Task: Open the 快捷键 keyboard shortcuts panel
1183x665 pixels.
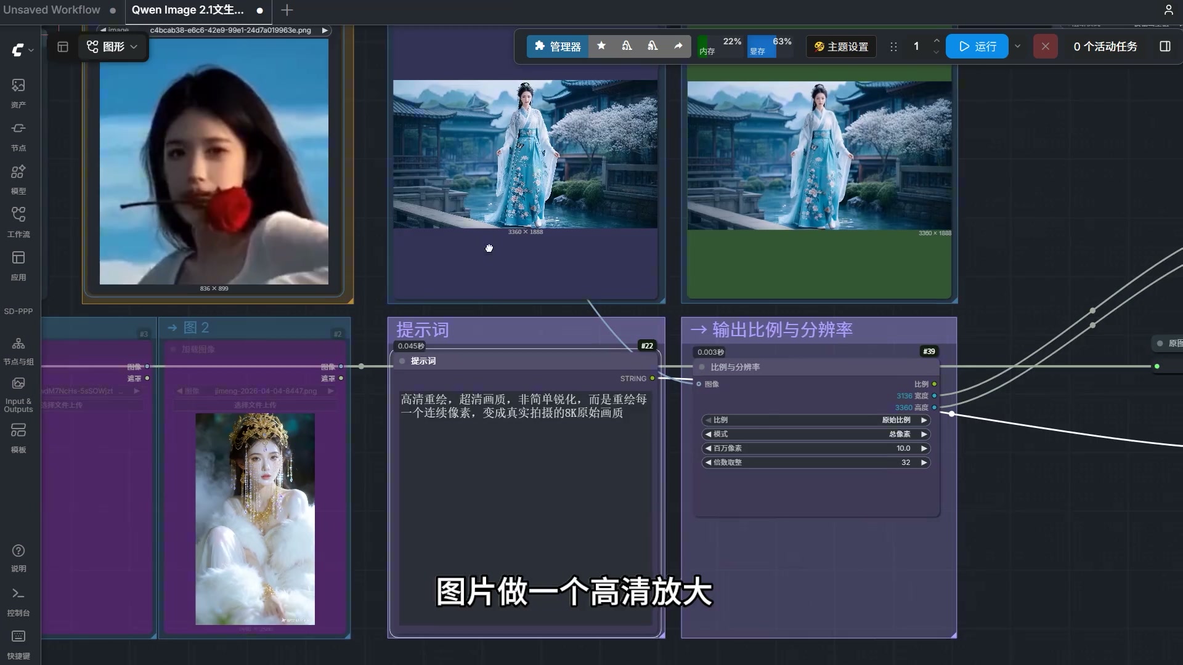Action: (x=18, y=644)
